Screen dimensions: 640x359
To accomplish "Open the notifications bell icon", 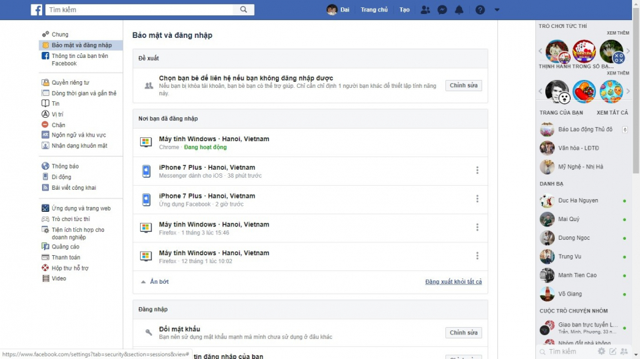I will [459, 10].
